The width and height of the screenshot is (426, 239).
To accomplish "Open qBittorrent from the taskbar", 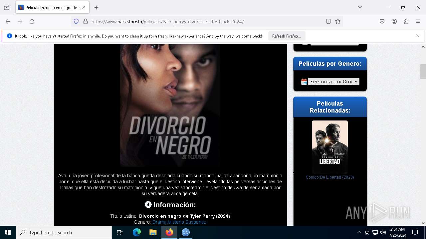I will pos(186,232).
